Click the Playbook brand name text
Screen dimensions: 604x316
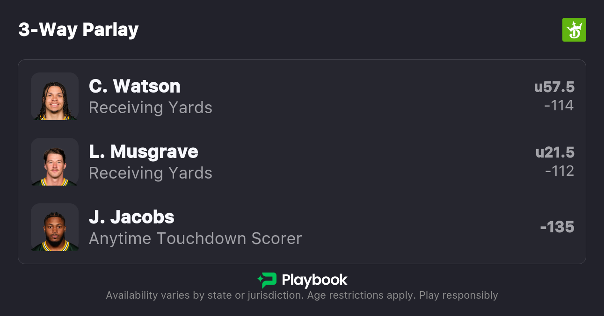pos(314,280)
